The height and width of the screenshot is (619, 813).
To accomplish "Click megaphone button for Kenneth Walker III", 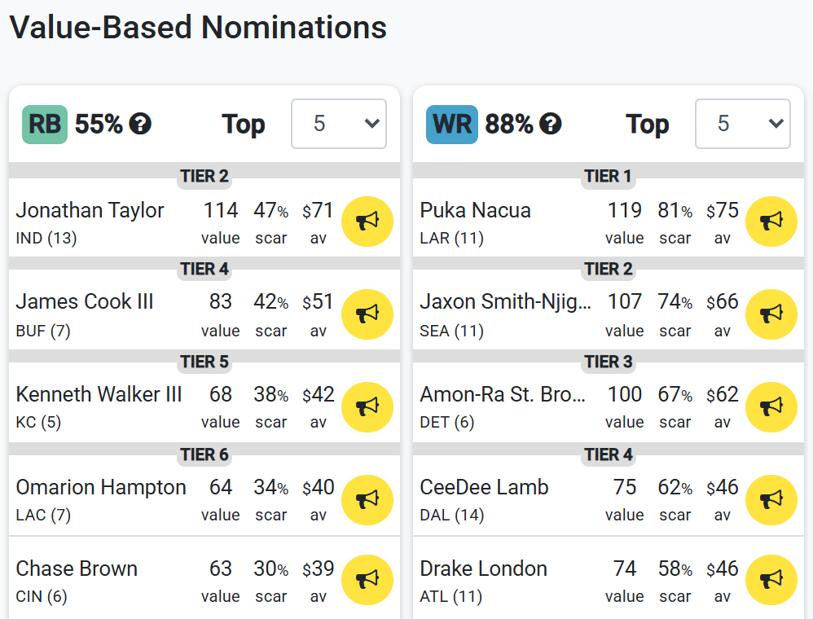I will 367,407.
